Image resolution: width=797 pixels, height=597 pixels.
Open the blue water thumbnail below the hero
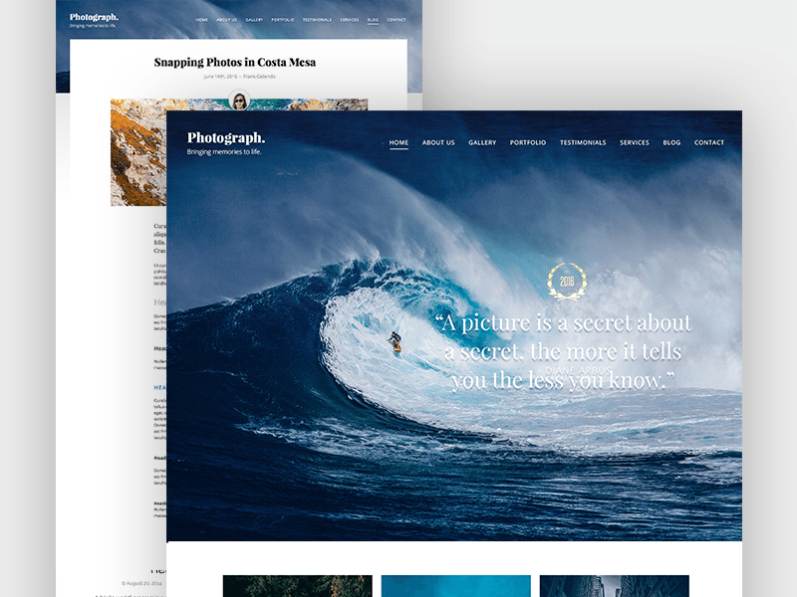pyautogui.click(x=456, y=586)
